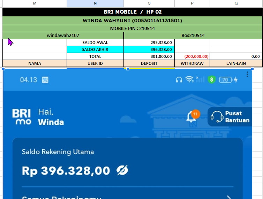Select the SALDO AWAL label cell

(x=95, y=43)
